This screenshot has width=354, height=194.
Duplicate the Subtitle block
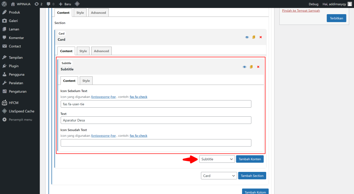(251, 67)
